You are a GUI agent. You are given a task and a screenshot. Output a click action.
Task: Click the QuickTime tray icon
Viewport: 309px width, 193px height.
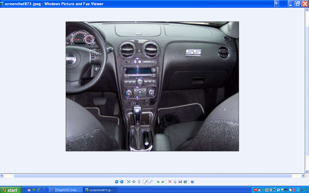pos(298,190)
